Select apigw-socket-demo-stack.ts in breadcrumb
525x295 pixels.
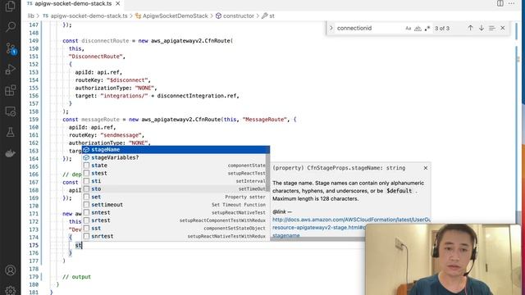(x=89, y=16)
